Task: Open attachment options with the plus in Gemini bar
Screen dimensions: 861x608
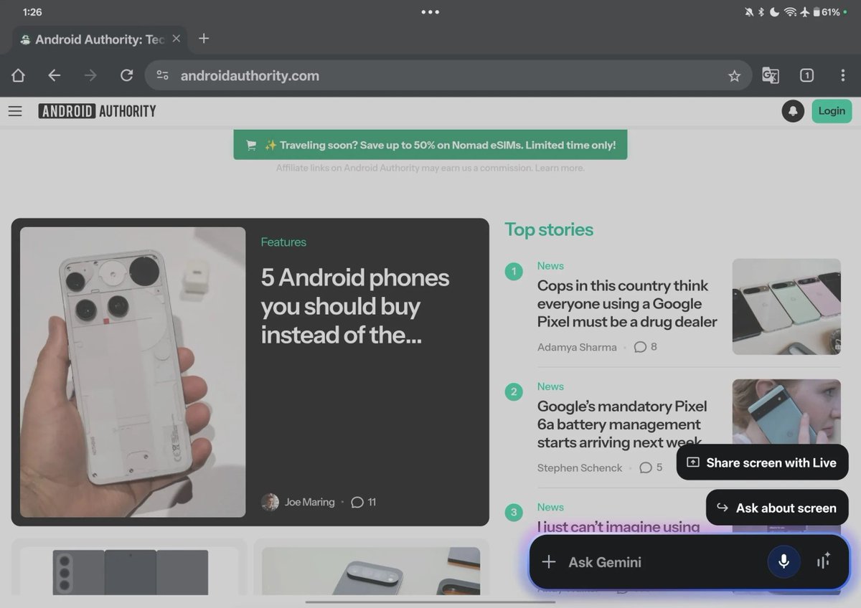Action: [x=548, y=562]
